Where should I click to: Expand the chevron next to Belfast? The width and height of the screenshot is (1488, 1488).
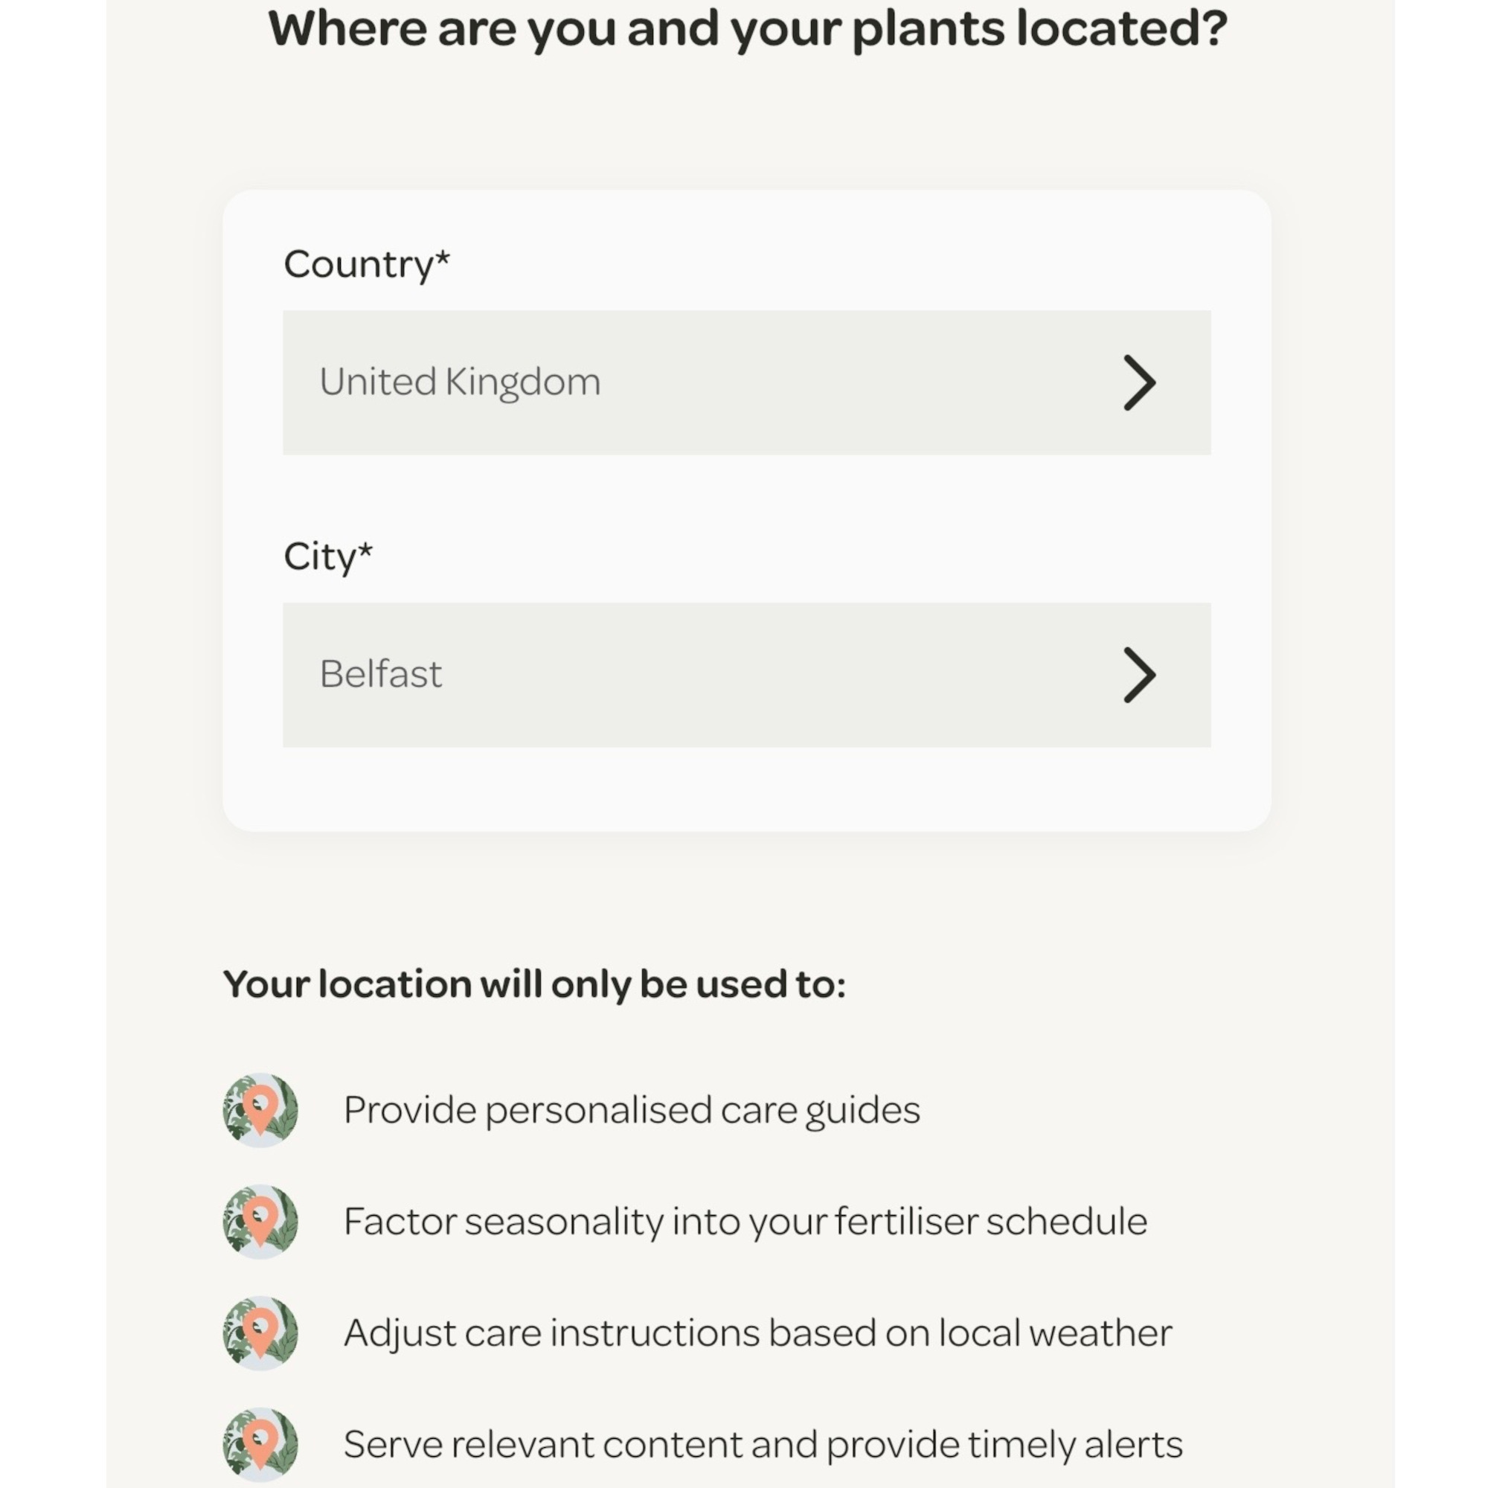pyautogui.click(x=1139, y=676)
